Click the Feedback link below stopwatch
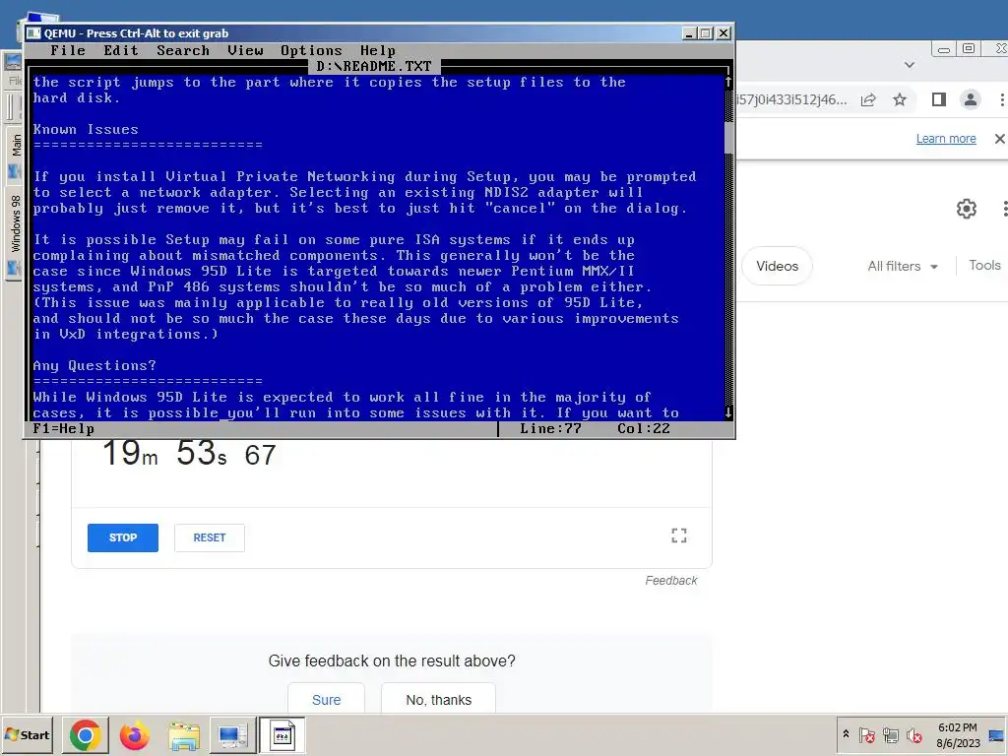Screen dimensions: 1008x756 (671, 581)
